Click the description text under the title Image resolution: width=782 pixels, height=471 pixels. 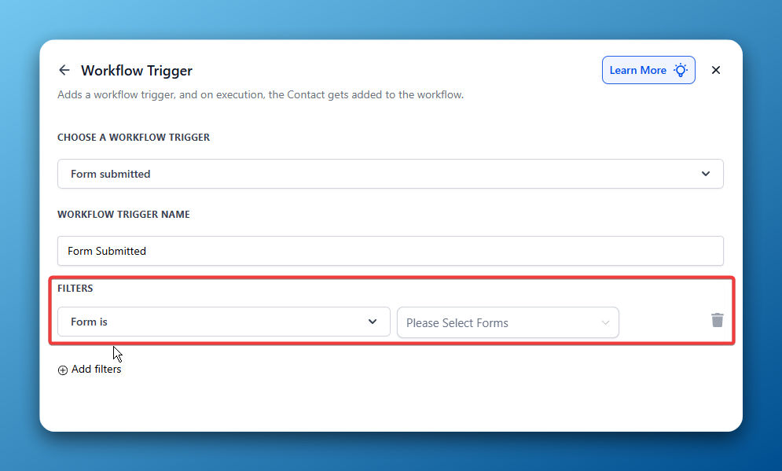(260, 95)
